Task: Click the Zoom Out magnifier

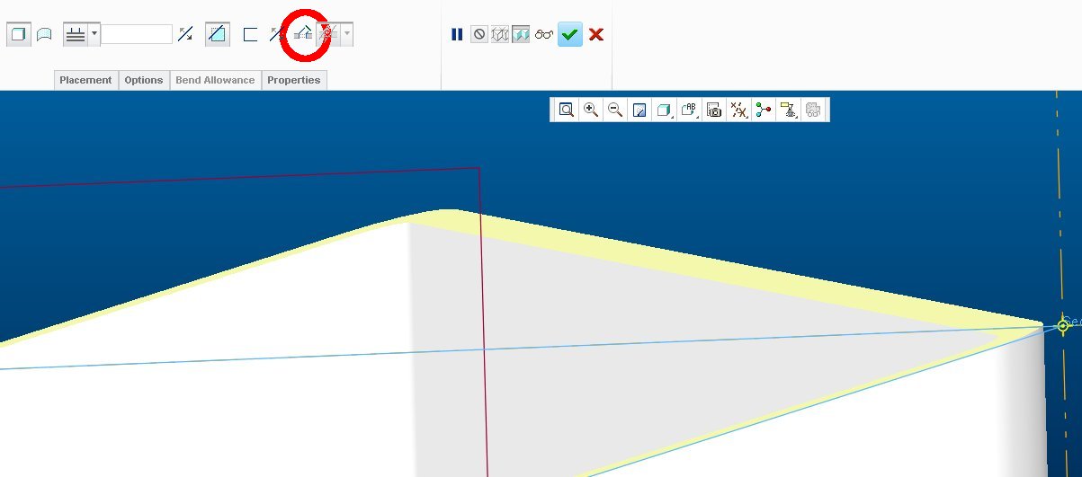Action: (615, 110)
